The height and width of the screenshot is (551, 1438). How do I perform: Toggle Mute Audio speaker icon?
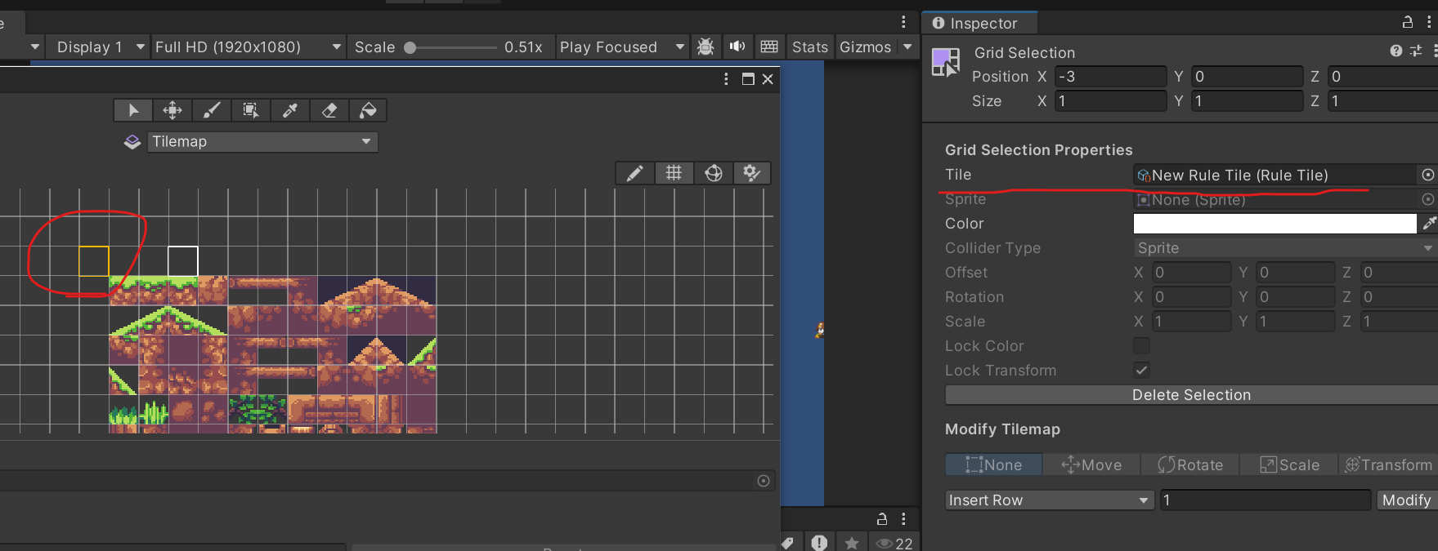coord(737,47)
